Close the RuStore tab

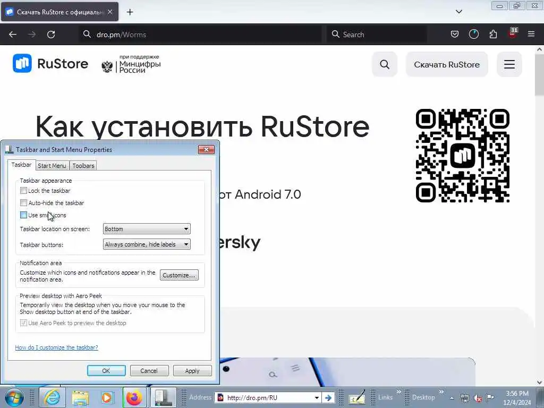[109, 12]
